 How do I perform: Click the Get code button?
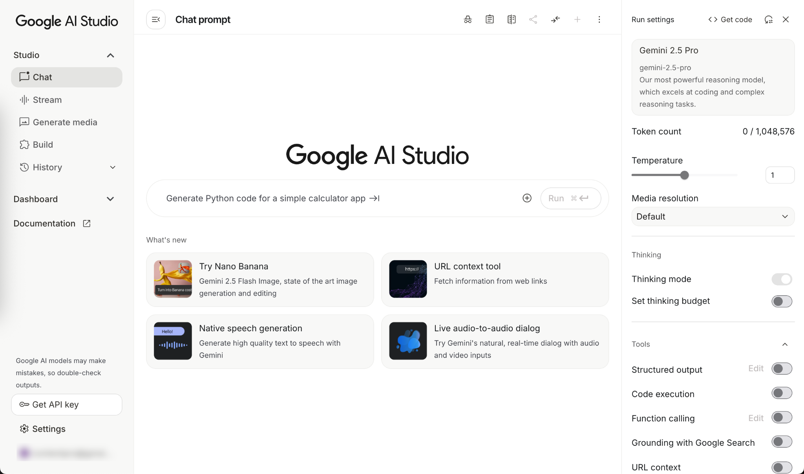pos(730,20)
